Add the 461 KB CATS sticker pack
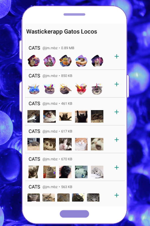This screenshot has height=226, width=150. click(x=117, y=112)
